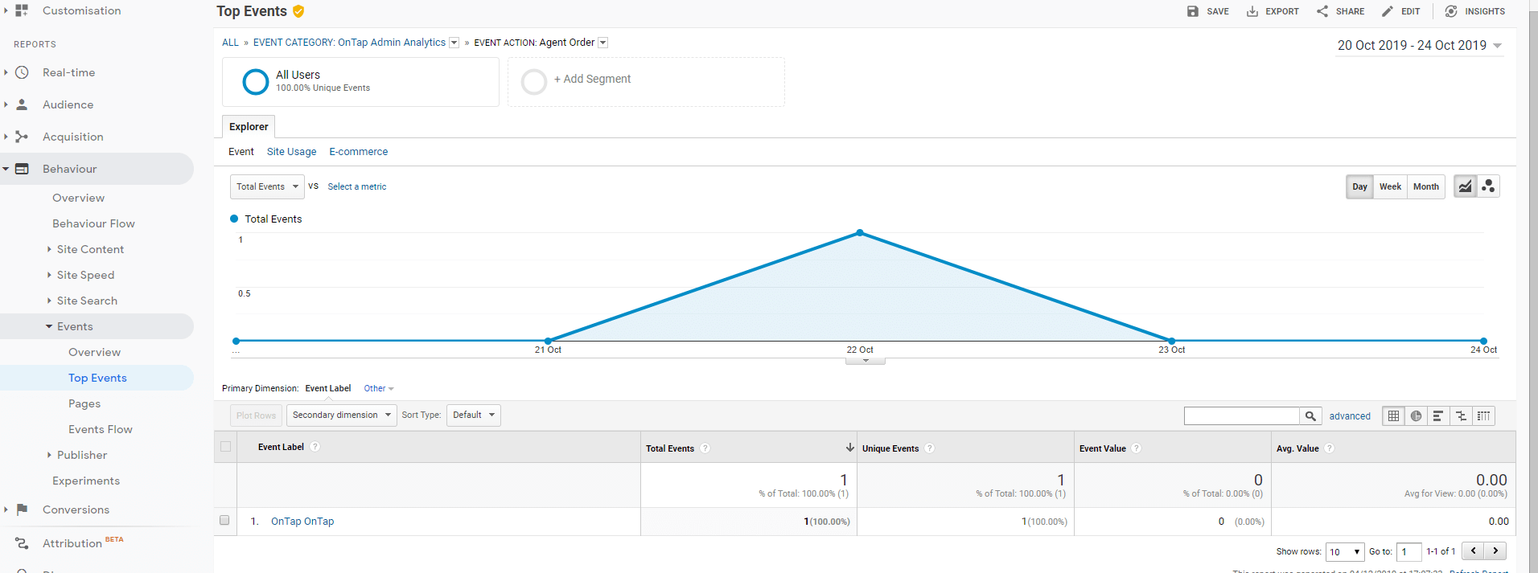This screenshot has height=573, width=1538.
Task: Select the Performance bar view icon
Action: pyautogui.click(x=1437, y=415)
